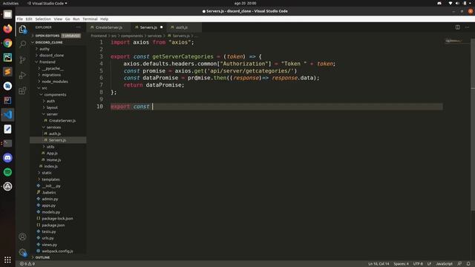Switch to the CreateServer.js tab
Screen dimensions: 475x267
pyautogui.click(x=109, y=27)
